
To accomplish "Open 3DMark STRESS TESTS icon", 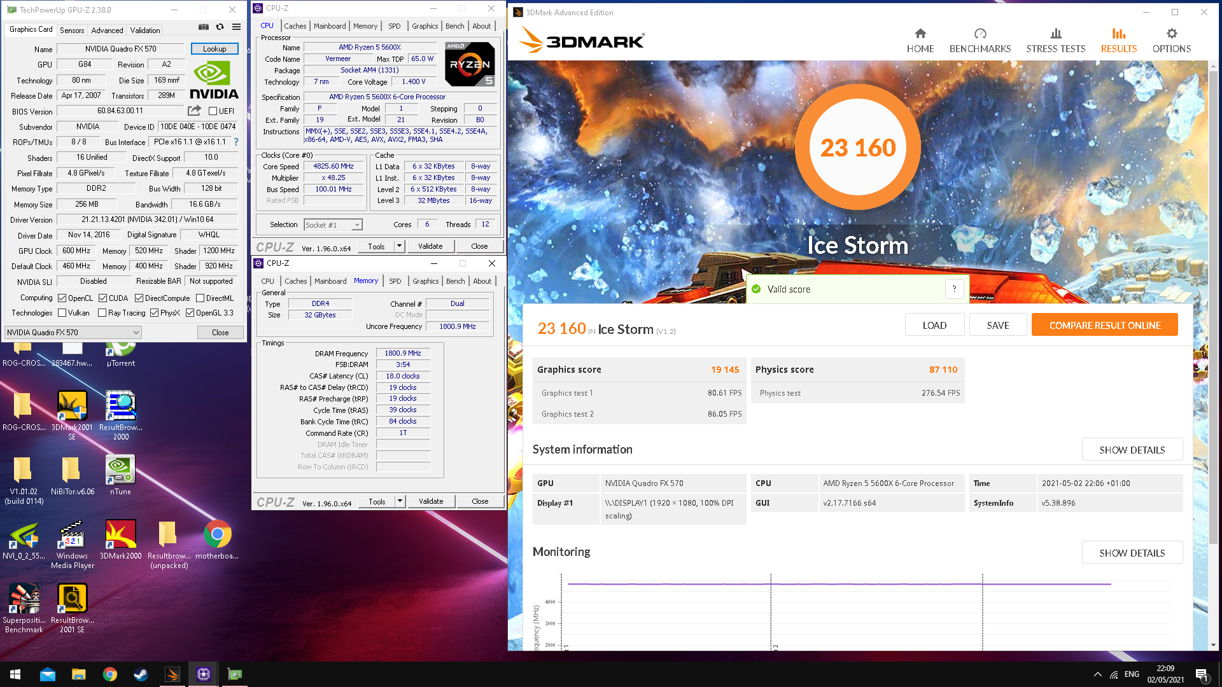I will click(x=1056, y=34).
